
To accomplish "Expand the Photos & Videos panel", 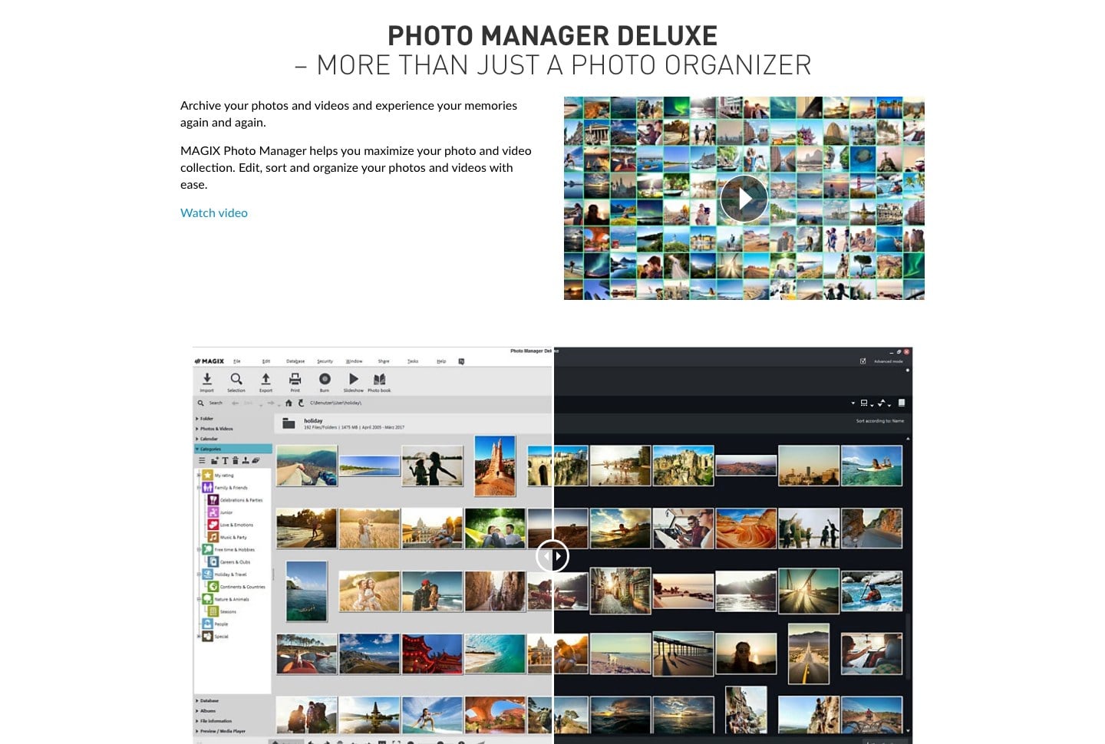I will pos(215,429).
